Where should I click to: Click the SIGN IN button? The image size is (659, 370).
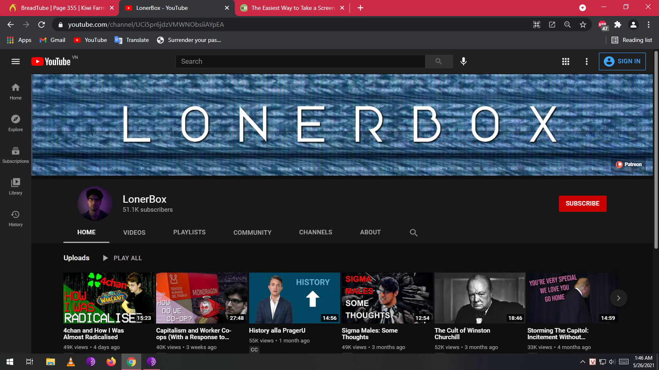622,61
